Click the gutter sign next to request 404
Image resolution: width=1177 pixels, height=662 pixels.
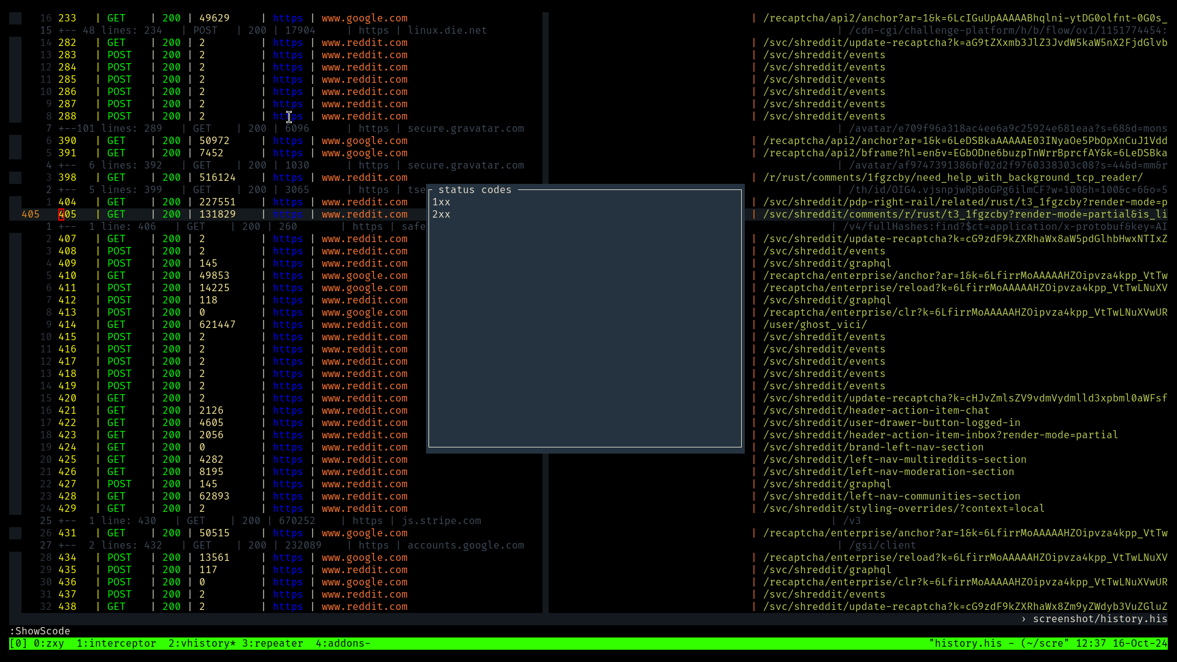coord(15,202)
